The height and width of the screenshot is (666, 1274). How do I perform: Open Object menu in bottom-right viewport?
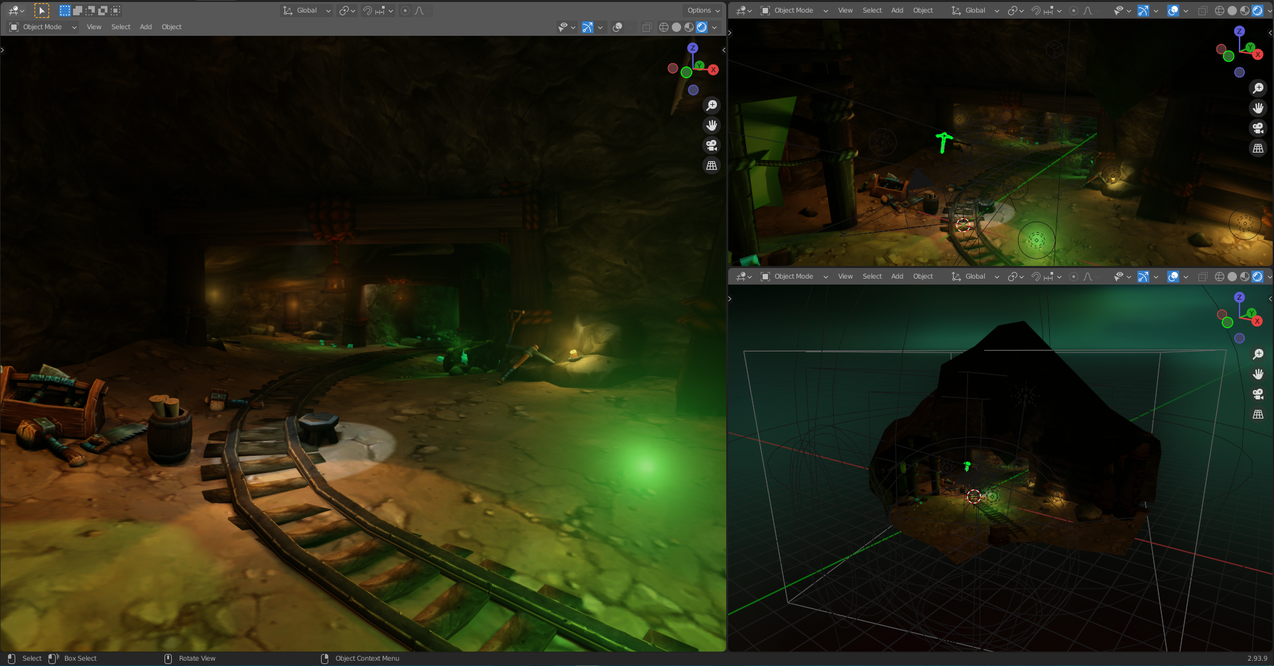pyautogui.click(x=923, y=277)
